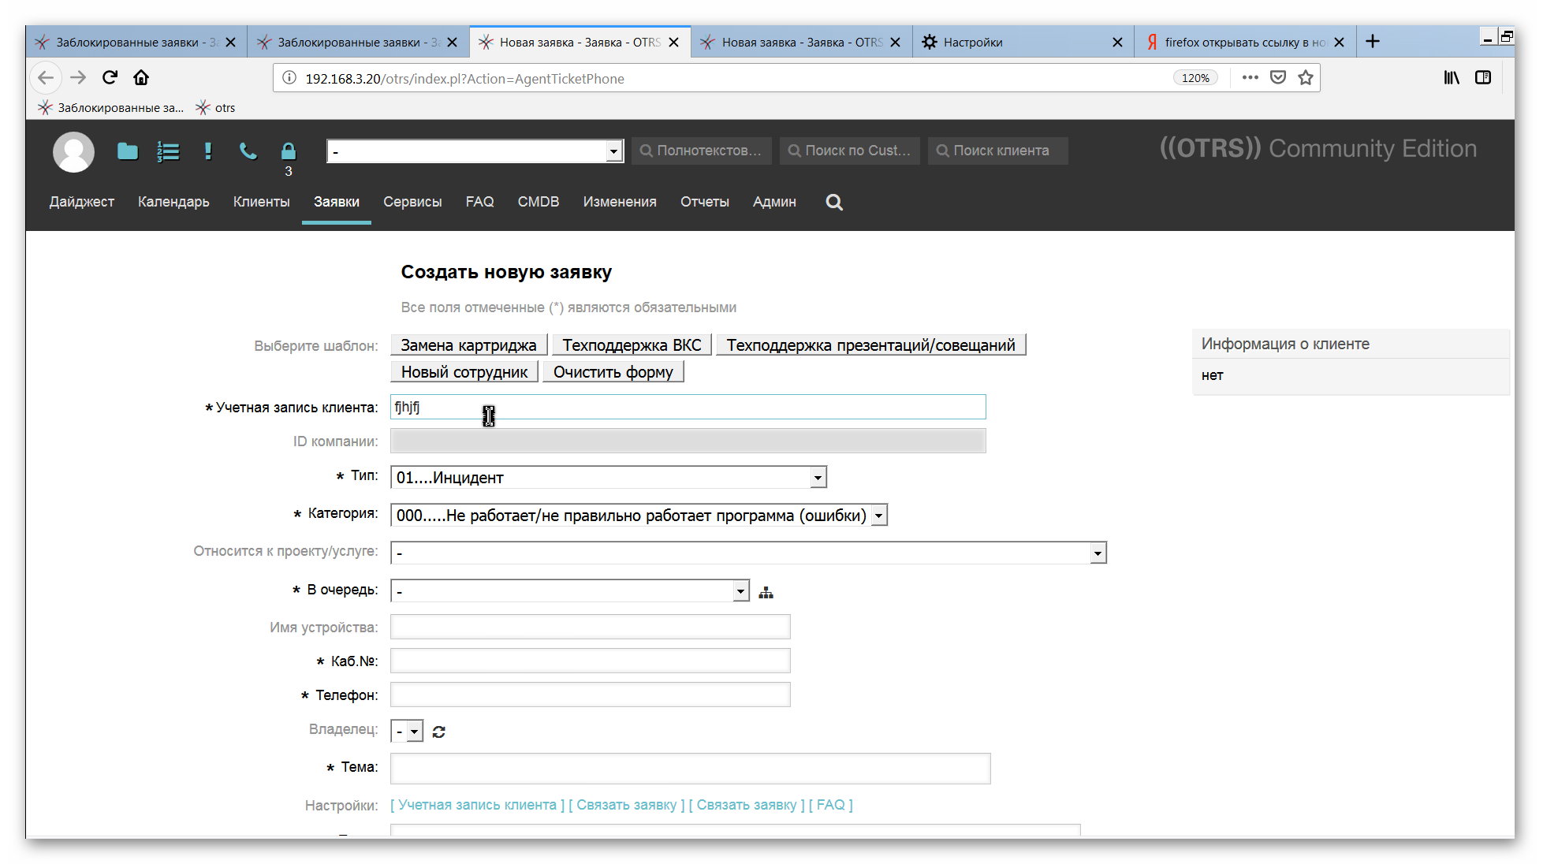Click the browser forward arrow
1558x864 pixels.
point(77,77)
